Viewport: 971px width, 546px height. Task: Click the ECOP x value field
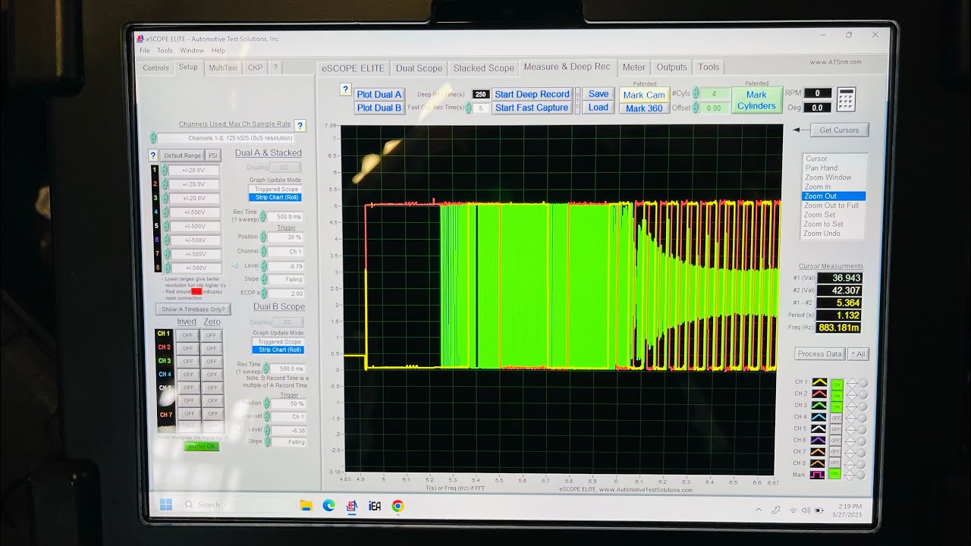[287, 293]
